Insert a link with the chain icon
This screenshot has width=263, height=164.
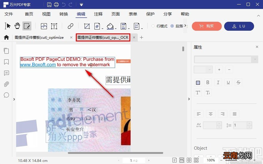pos(71,26)
